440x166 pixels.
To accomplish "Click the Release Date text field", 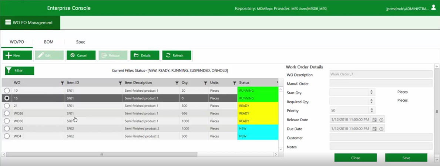I will point(350,120).
